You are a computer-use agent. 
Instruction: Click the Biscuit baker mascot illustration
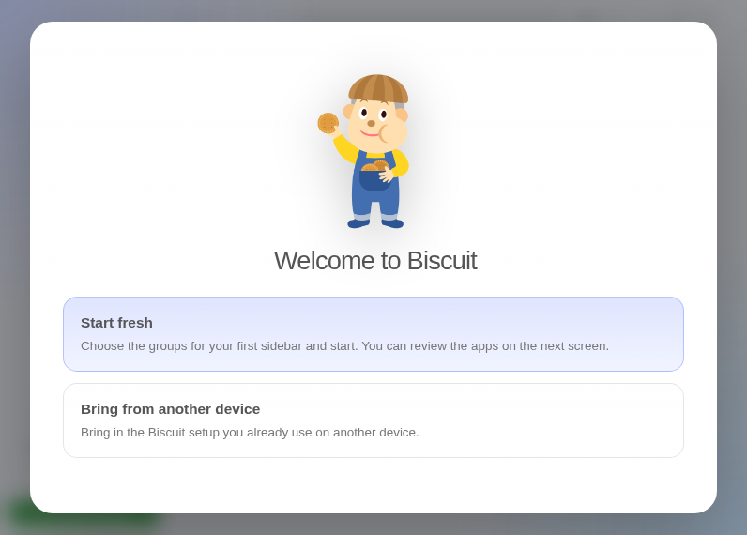[x=363, y=151]
